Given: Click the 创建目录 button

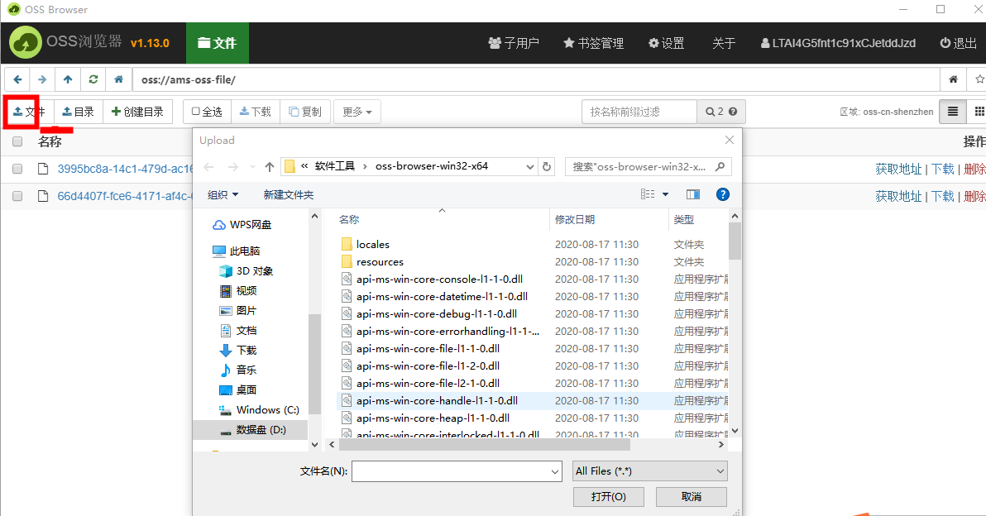Looking at the screenshot, I should pos(137,112).
